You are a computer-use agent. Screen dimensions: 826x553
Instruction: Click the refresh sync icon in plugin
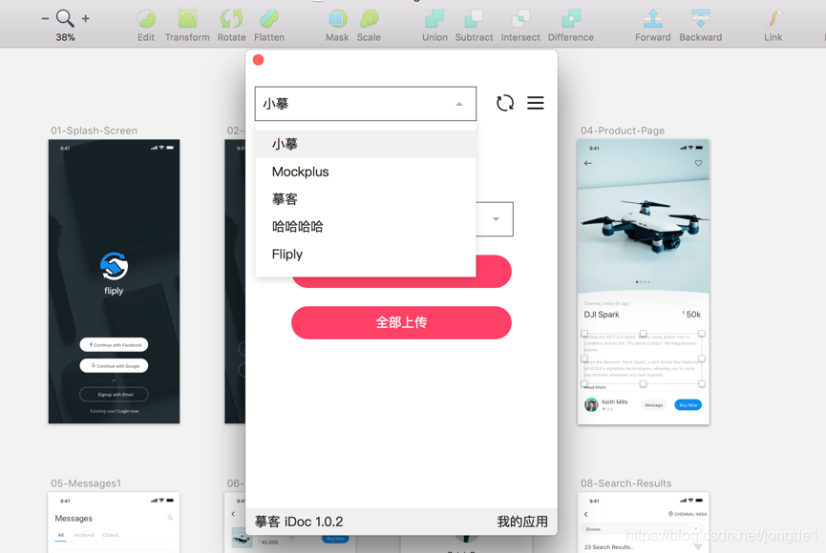(505, 103)
